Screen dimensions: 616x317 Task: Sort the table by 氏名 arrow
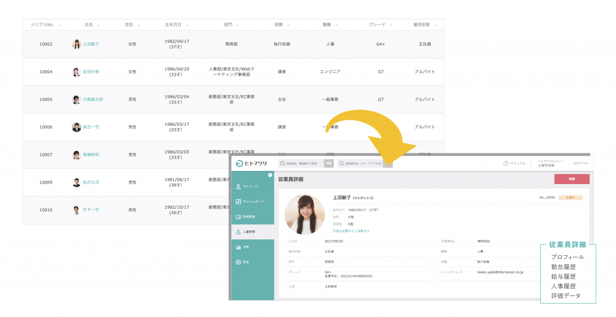(x=98, y=25)
